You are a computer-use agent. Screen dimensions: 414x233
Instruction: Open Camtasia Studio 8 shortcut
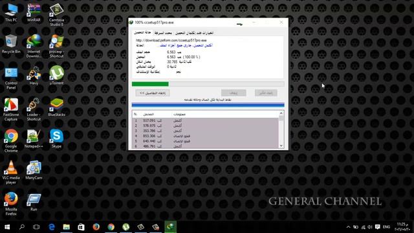click(x=56, y=14)
